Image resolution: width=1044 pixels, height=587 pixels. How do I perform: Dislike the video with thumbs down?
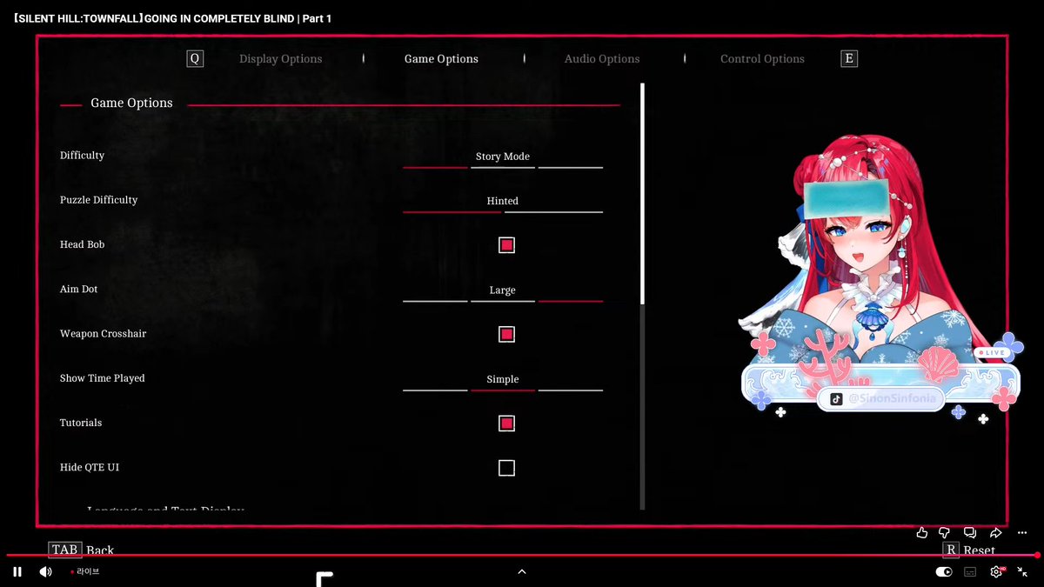(946, 532)
